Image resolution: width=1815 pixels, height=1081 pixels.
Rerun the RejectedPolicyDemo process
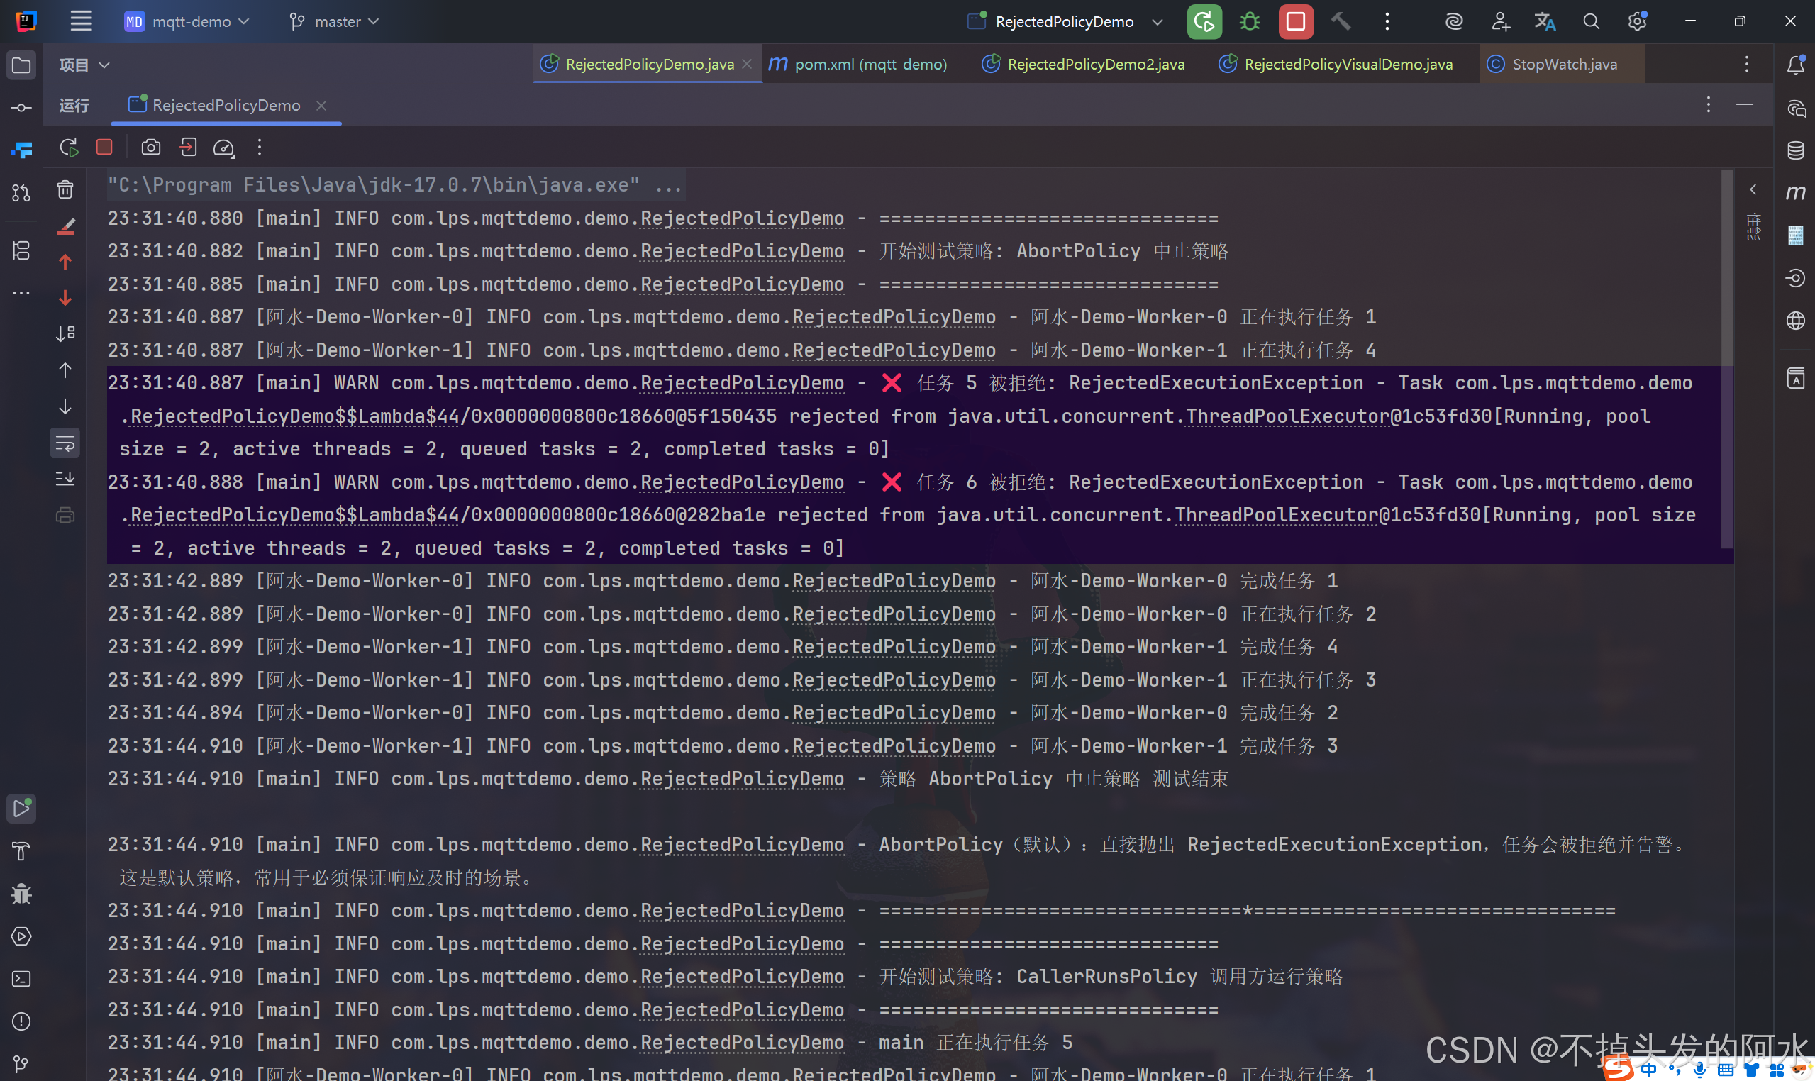69,148
